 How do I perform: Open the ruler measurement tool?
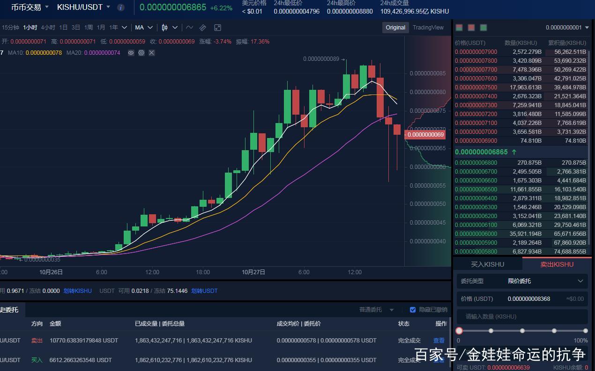click(x=203, y=28)
